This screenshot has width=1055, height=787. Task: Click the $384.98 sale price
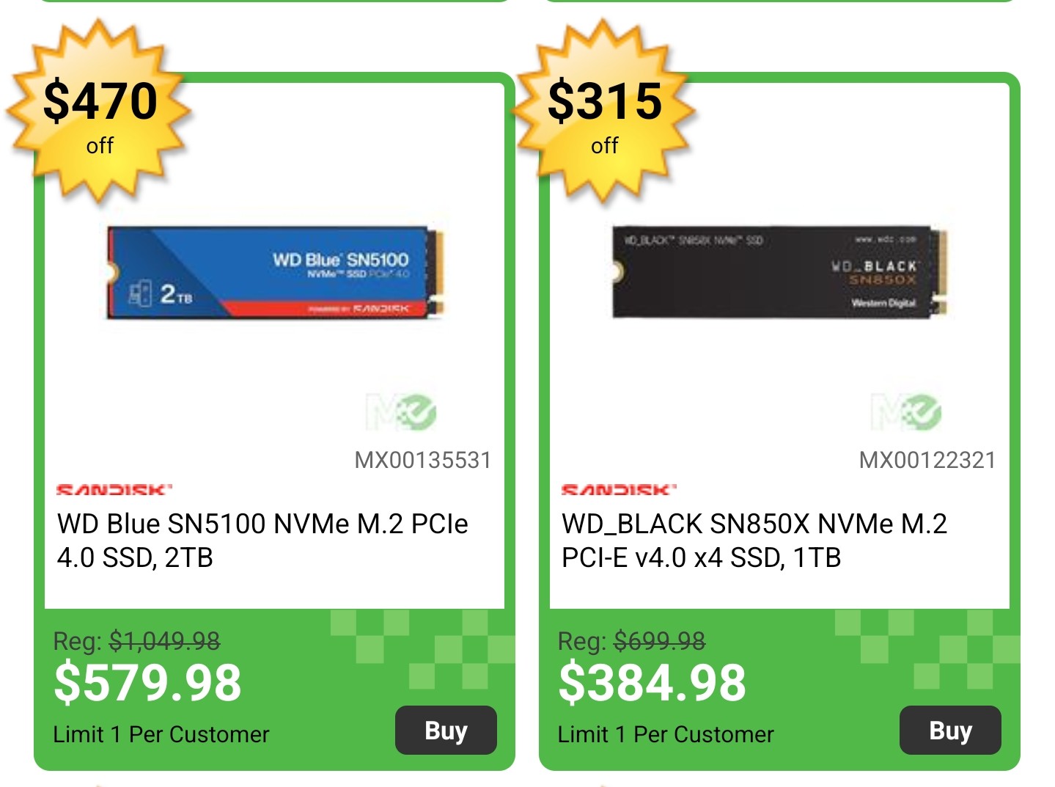point(652,683)
